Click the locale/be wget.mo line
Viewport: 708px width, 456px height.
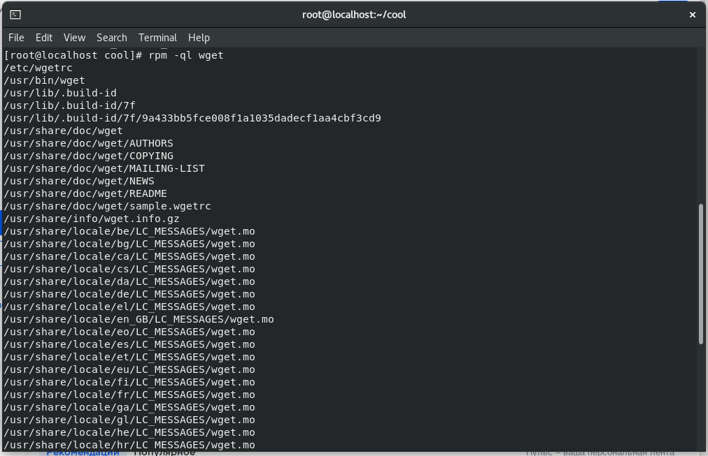pos(129,232)
